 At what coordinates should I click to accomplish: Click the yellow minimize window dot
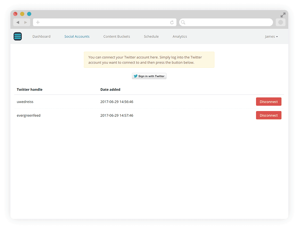coord(22,14)
